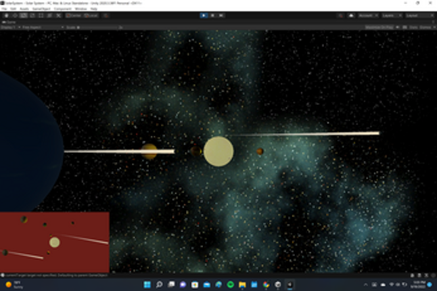Pause the running game
Screen dimensions: 437x291
click(x=212, y=16)
